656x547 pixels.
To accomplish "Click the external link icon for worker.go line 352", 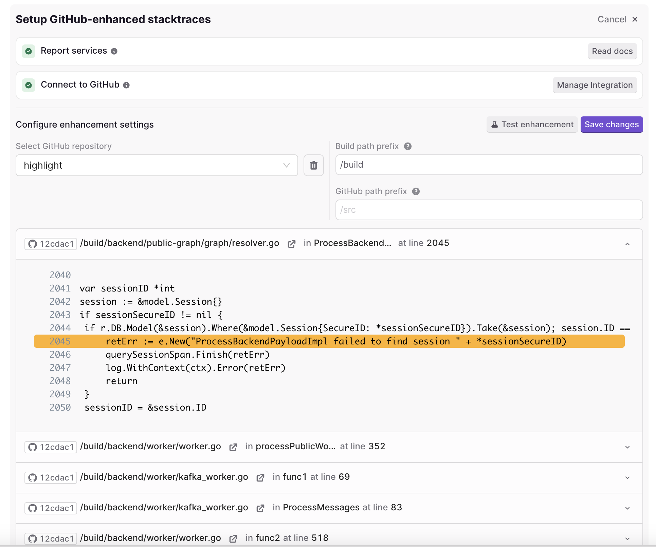I will pyautogui.click(x=234, y=446).
